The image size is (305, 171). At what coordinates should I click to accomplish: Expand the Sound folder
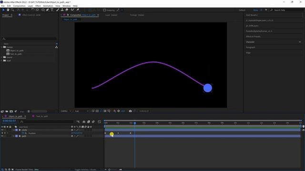coord(2,57)
